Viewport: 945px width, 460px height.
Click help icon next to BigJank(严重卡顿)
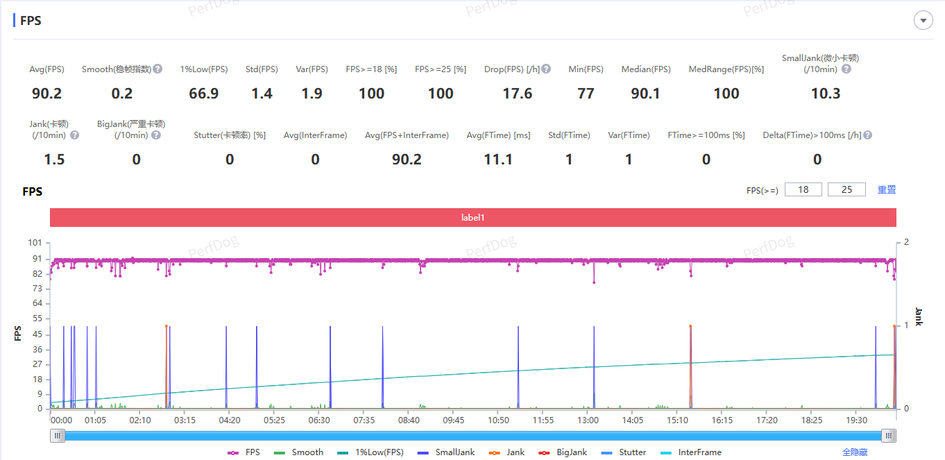pyautogui.click(x=156, y=135)
